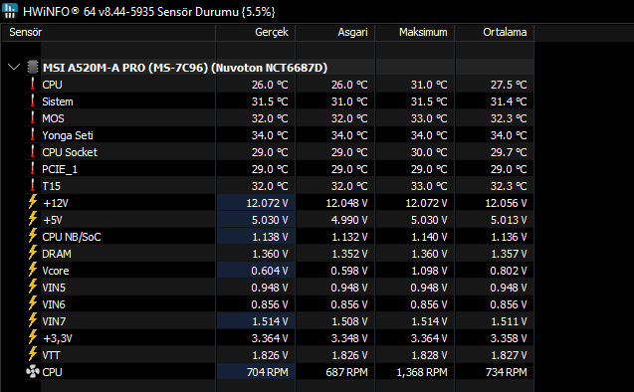Click the lightning icon for VIN6

[33, 303]
